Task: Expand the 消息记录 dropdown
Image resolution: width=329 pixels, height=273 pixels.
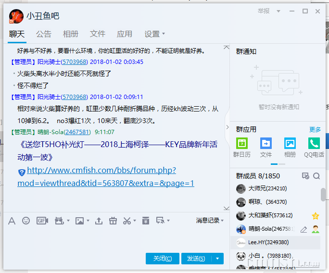Action: pyautogui.click(x=210, y=221)
